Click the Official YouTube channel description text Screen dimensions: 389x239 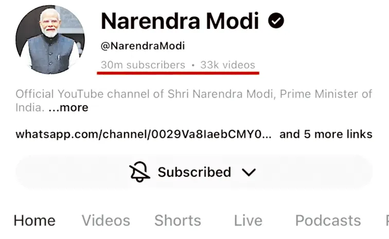click(194, 101)
